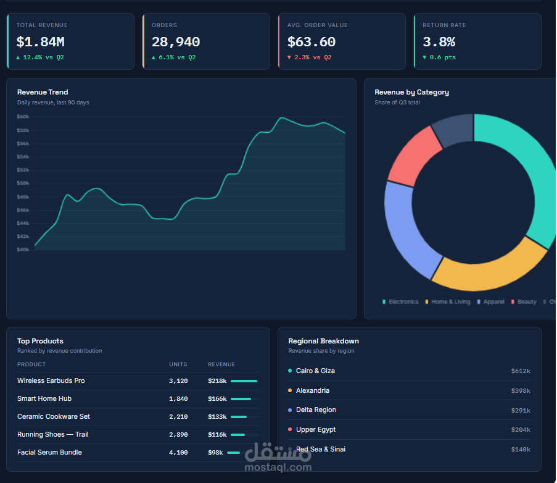Click the up arrow in 12.4% vs Q2
Viewport: 557px width, 483px height.
click(x=18, y=57)
